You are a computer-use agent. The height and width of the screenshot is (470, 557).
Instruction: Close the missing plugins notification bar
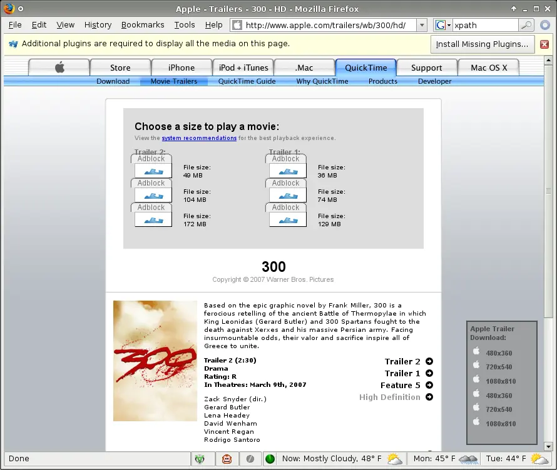544,44
